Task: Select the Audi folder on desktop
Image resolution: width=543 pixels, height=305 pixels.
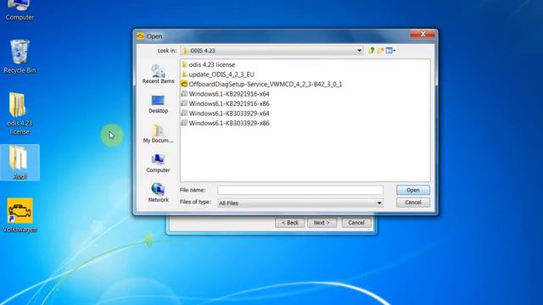Action: click(x=20, y=163)
